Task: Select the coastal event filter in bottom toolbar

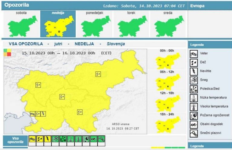Action: [x=94, y=139]
